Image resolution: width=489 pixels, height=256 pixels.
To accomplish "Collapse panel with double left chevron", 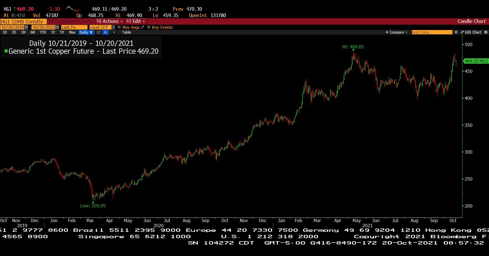I will (x=456, y=32).
